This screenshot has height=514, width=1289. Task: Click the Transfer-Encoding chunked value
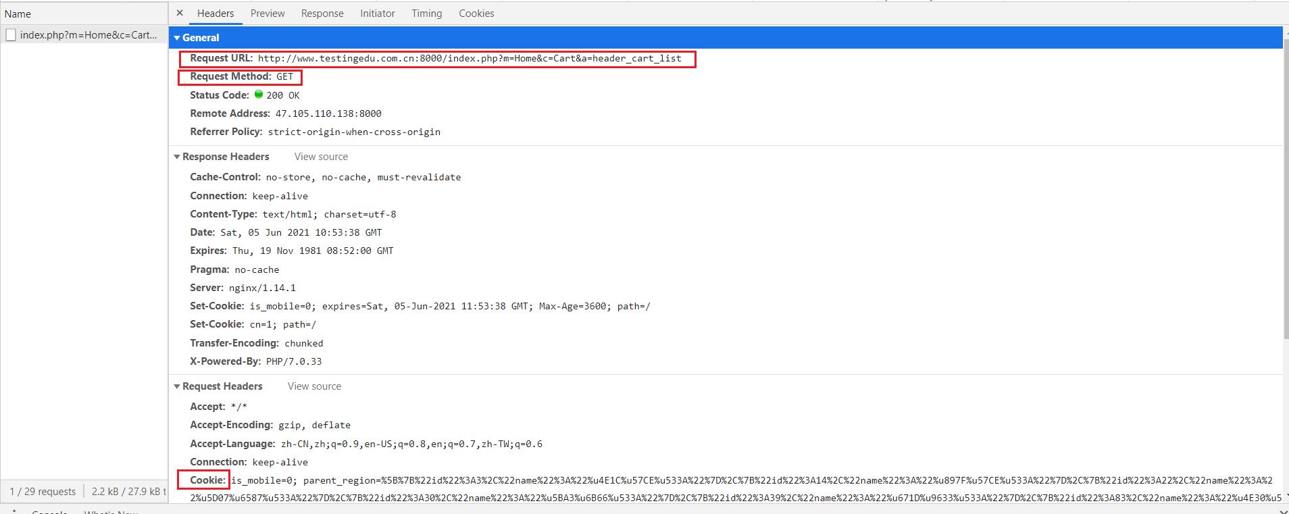tap(303, 344)
